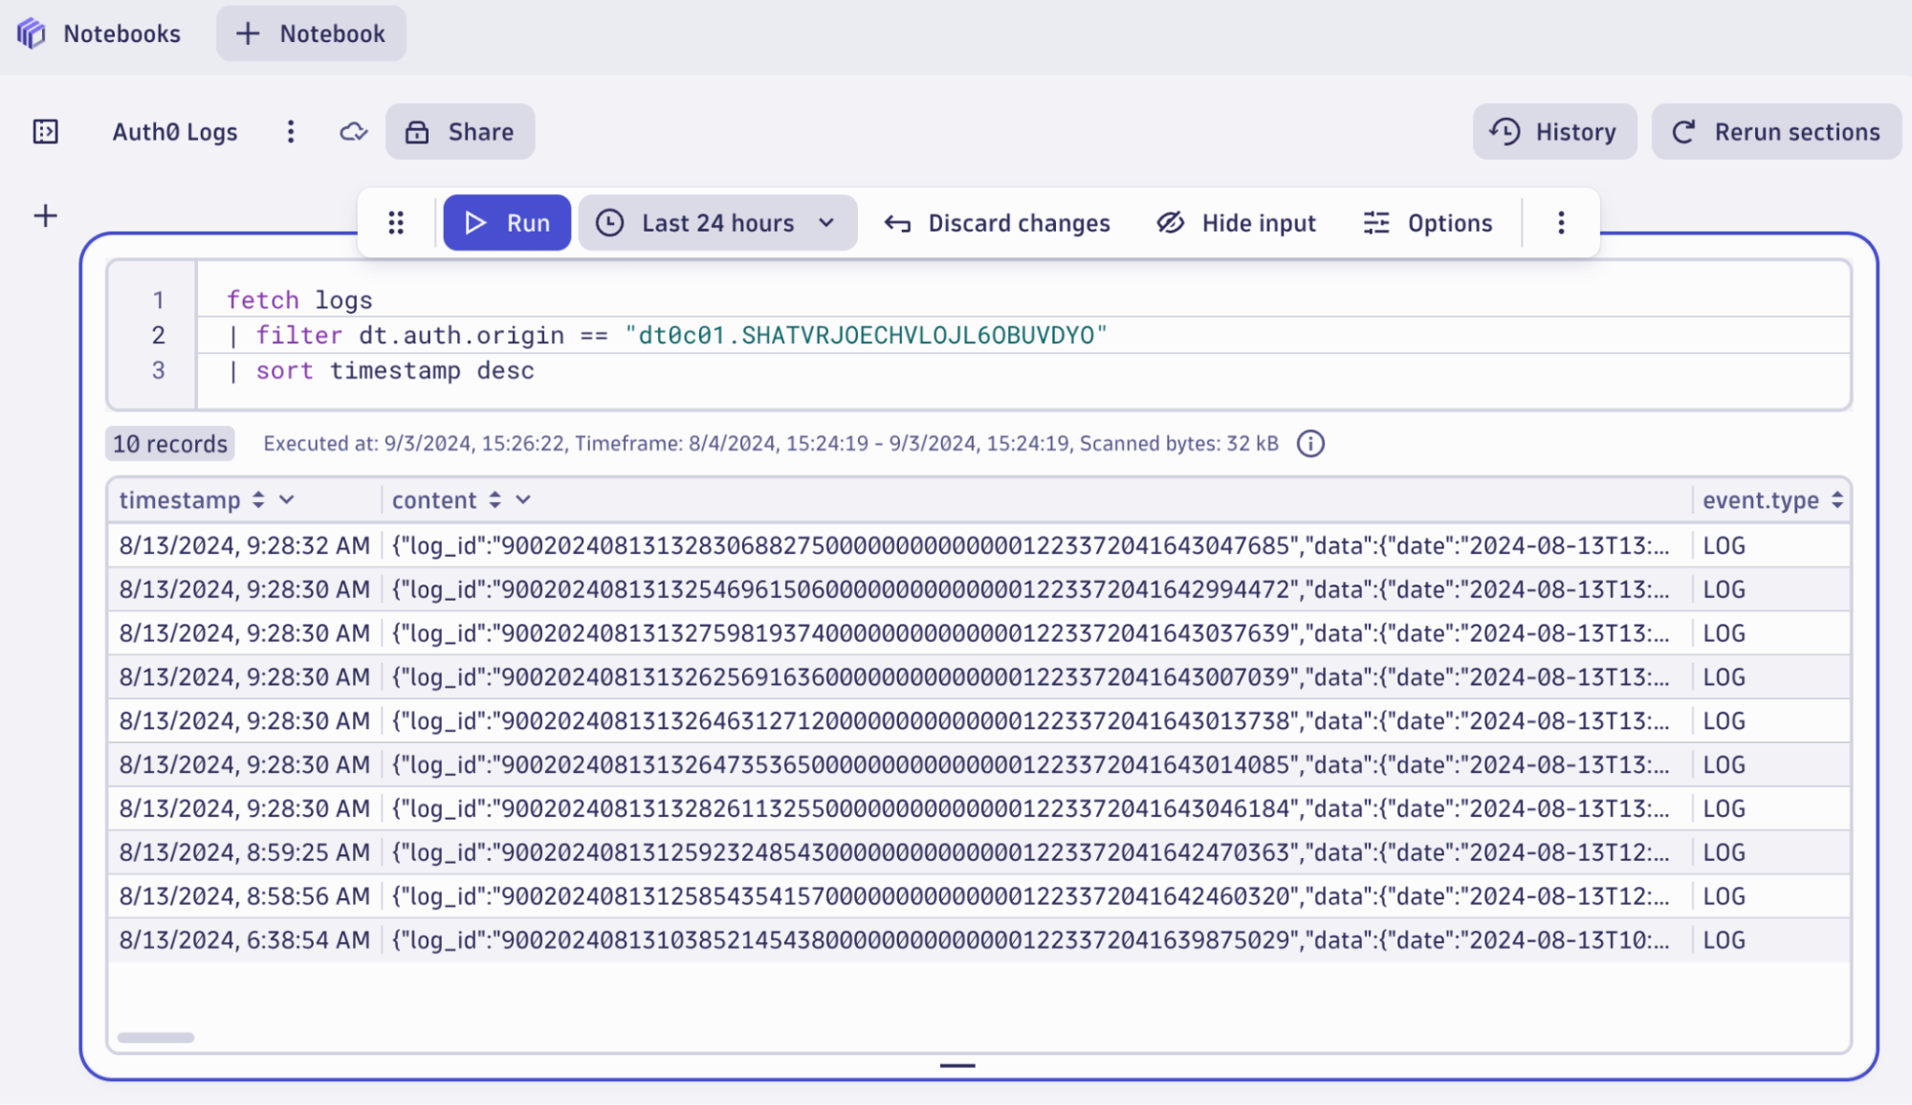Viewport: 1912px width, 1105px height.
Task: Open the timestamp column chevron dropdown
Action: 287,499
